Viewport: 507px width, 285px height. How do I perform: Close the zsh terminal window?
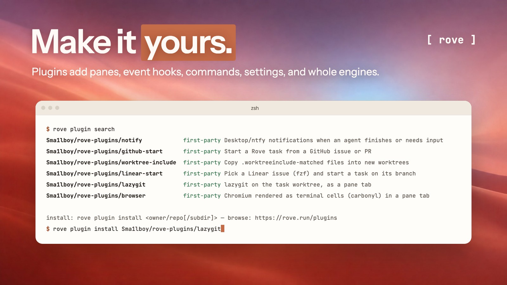pyautogui.click(x=43, y=108)
